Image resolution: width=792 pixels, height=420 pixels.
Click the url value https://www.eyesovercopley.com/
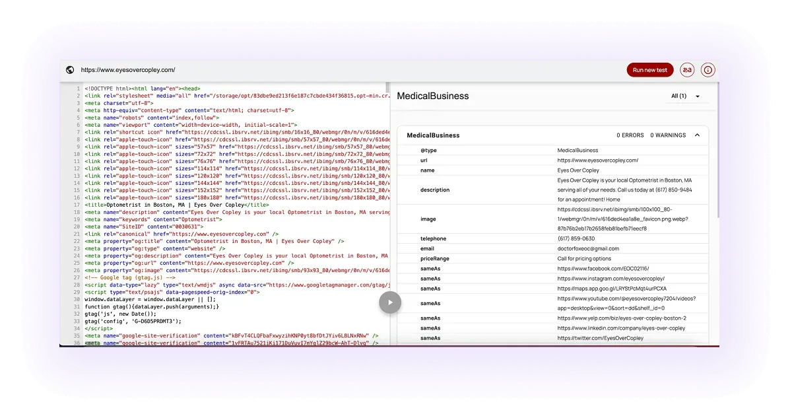point(598,160)
